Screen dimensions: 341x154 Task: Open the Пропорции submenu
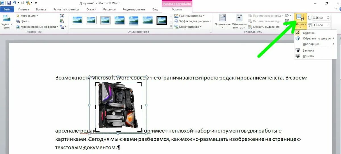(x=315, y=44)
